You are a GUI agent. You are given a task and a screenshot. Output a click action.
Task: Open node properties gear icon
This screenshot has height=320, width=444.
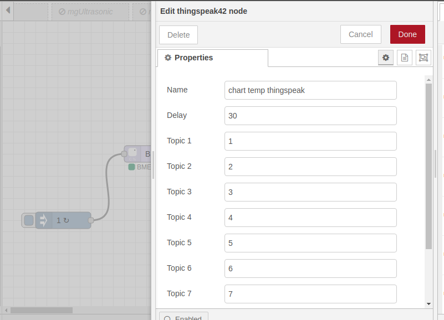pos(386,57)
